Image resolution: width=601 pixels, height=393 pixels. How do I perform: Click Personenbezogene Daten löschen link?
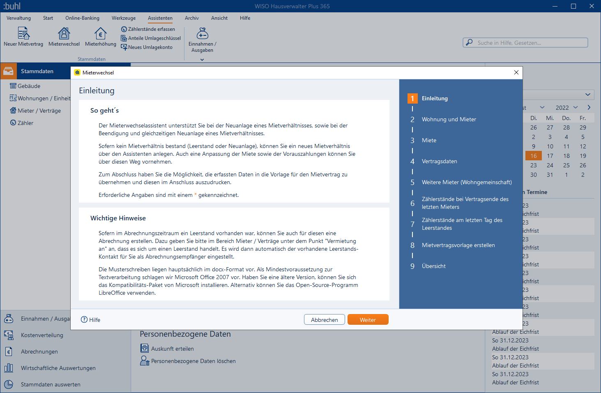188,361
